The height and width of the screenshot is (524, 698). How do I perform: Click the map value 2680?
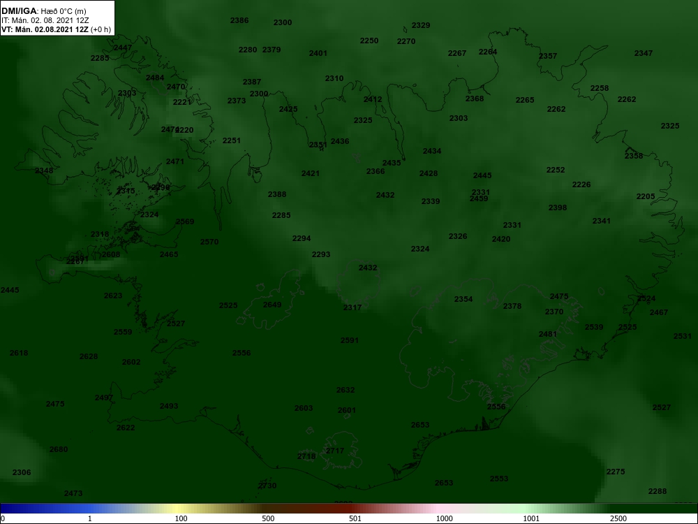click(59, 449)
